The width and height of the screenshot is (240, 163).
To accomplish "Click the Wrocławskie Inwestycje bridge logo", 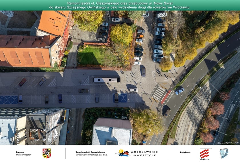I will 123,153.
